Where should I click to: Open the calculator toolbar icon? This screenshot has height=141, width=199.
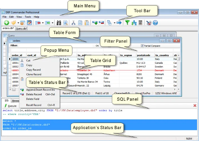pyautogui.click(x=140, y=23)
